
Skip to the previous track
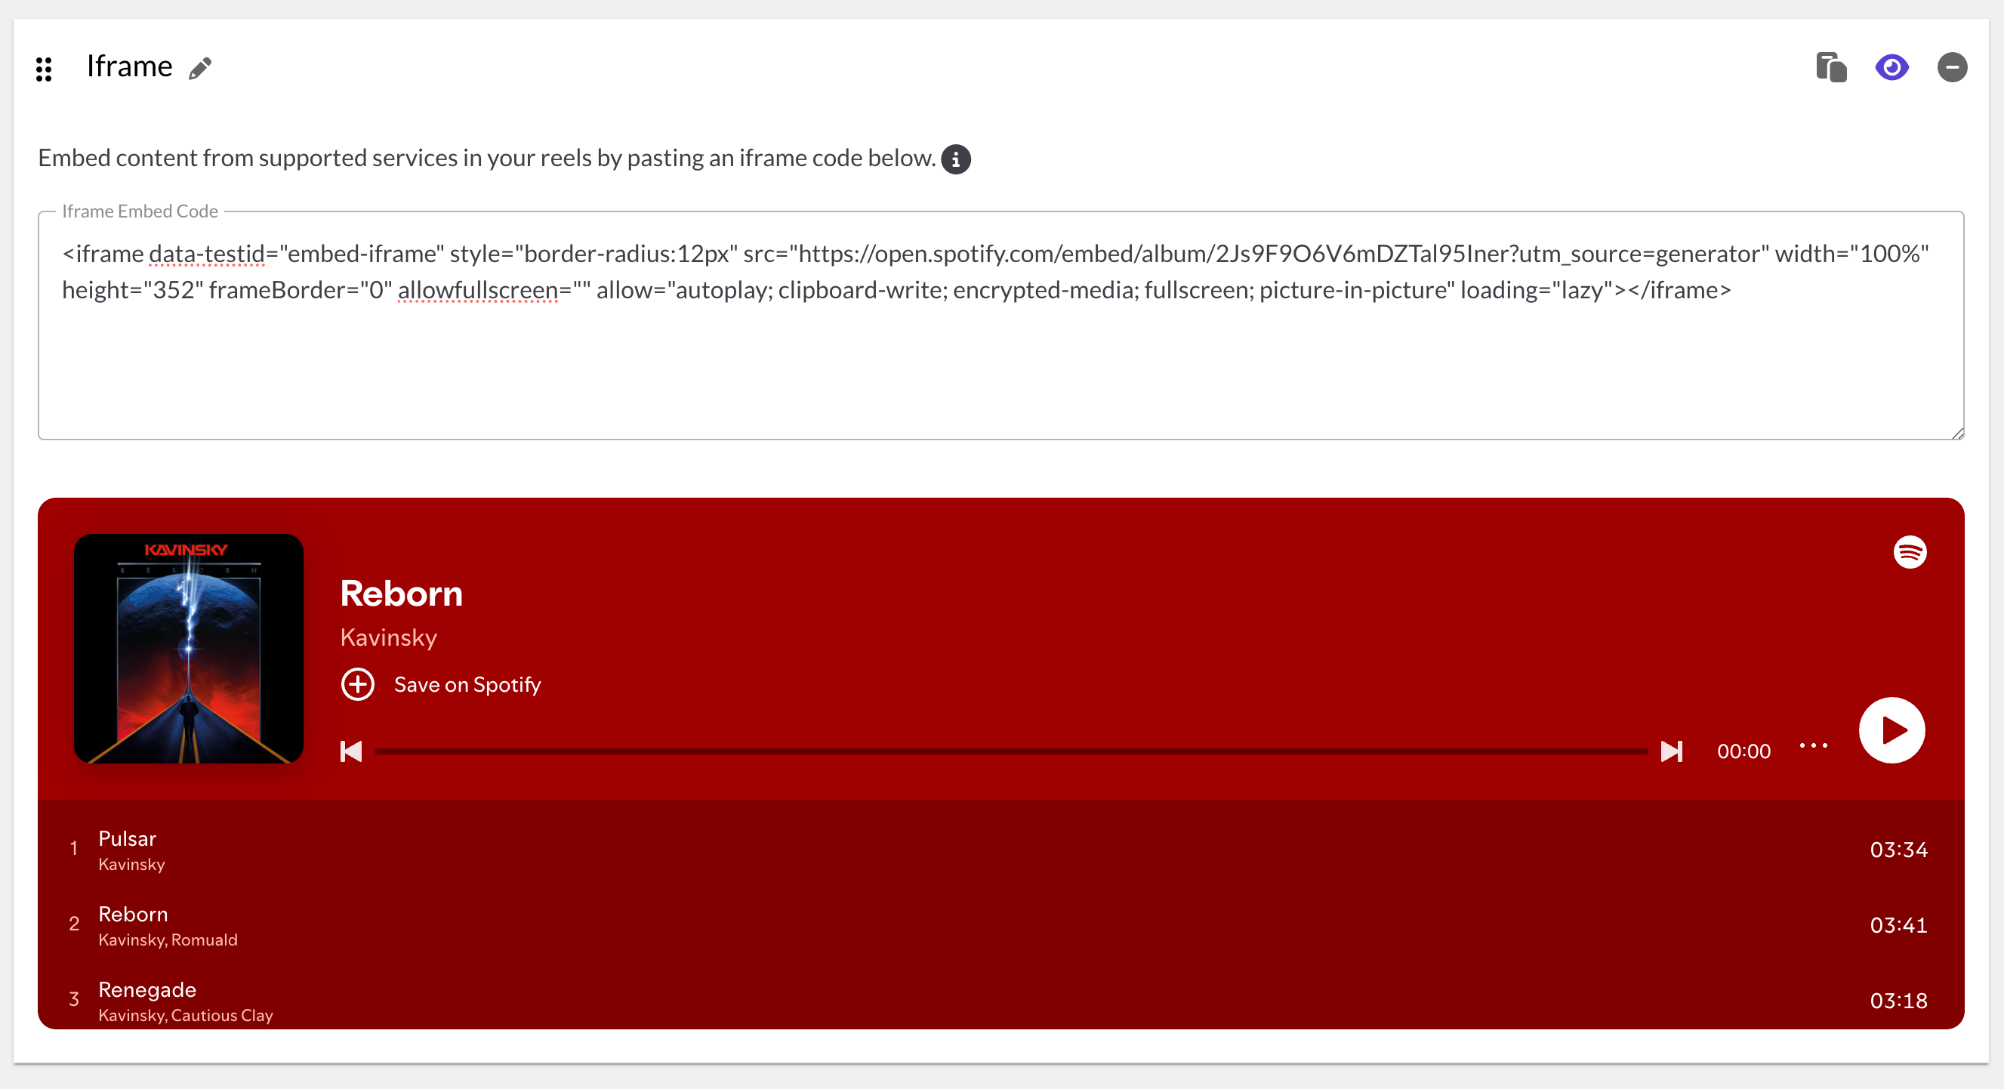coord(351,751)
